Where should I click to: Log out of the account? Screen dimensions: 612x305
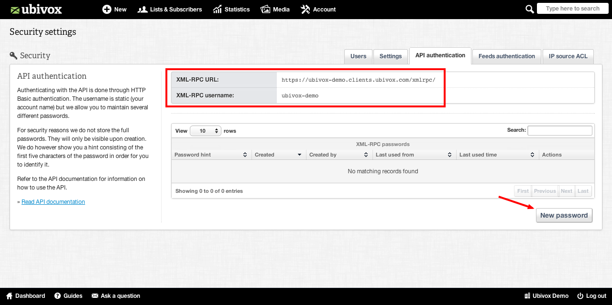pos(591,296)
